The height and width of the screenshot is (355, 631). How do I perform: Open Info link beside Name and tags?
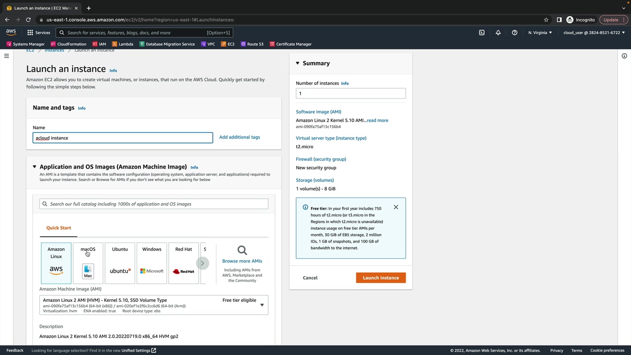pyautogui.click(x=82, y=108)
